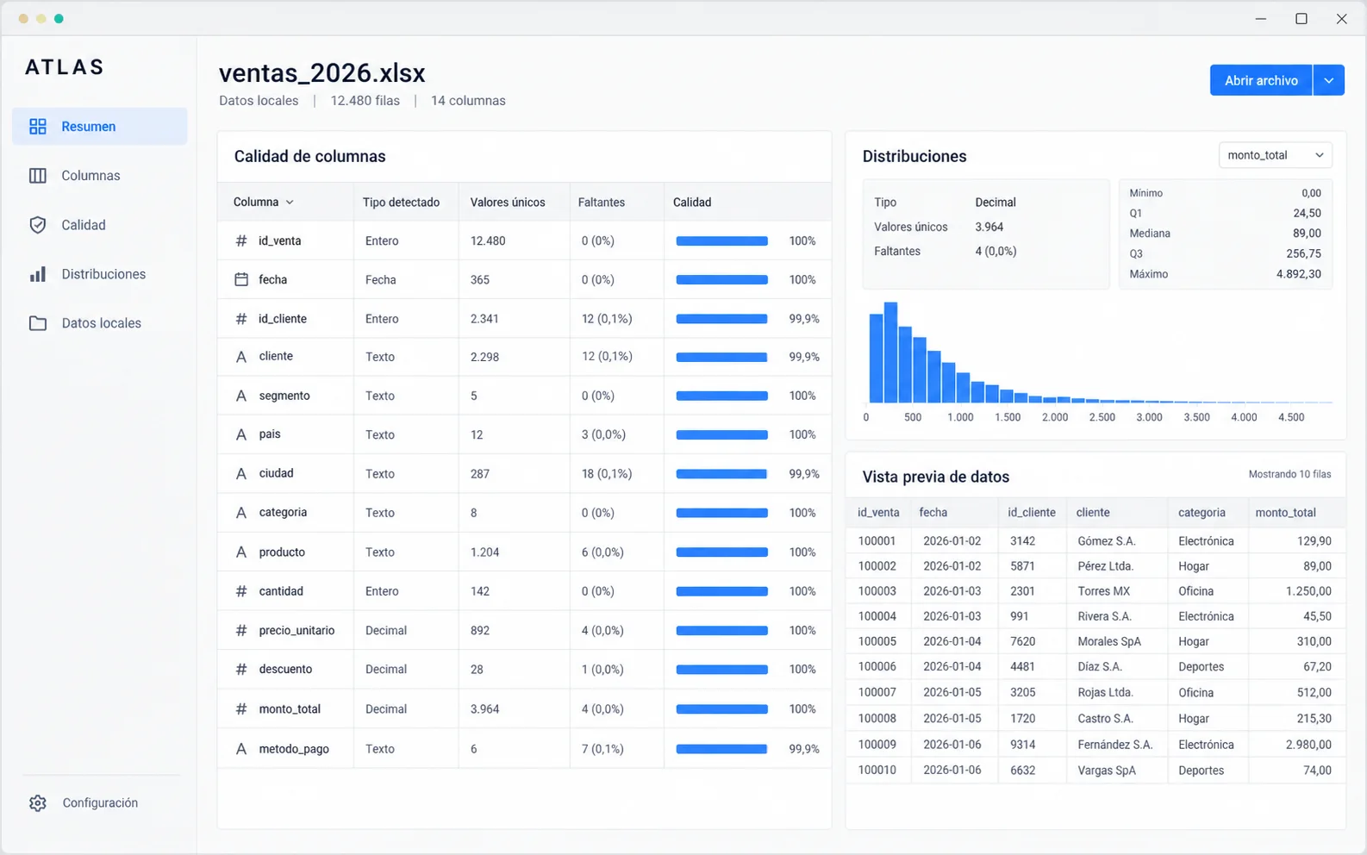1367x855 pixels.
Task: Click the hash icon beside cantidad
Action: [241, 591]
